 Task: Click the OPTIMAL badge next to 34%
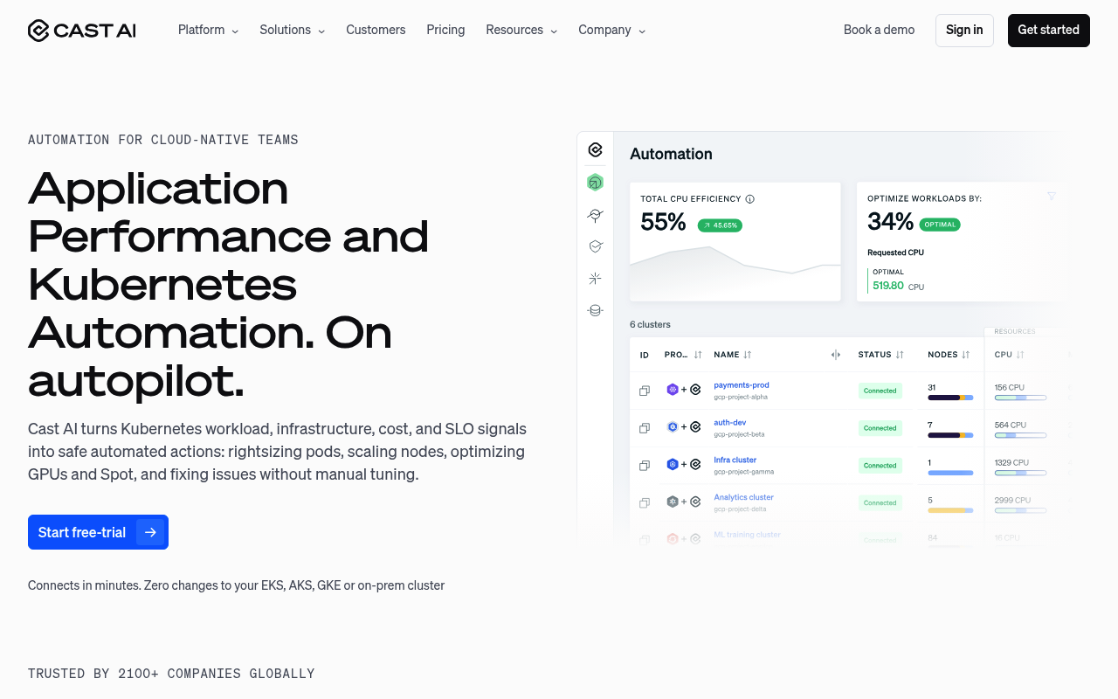(940, 225)
